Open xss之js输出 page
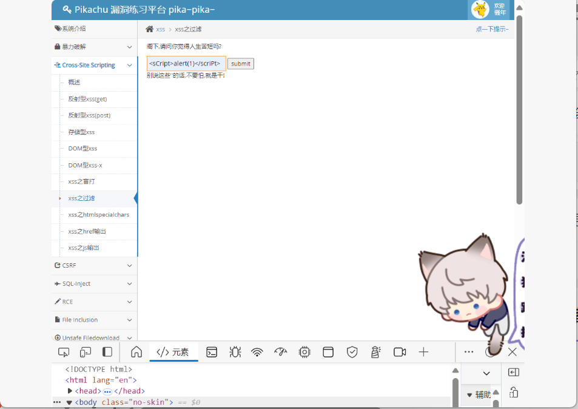 pos(84,248)
